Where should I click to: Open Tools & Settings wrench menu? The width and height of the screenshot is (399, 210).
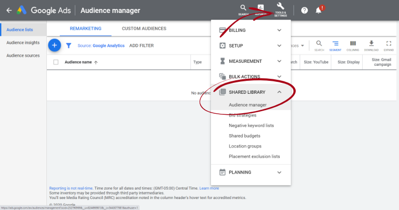(280, 9)
